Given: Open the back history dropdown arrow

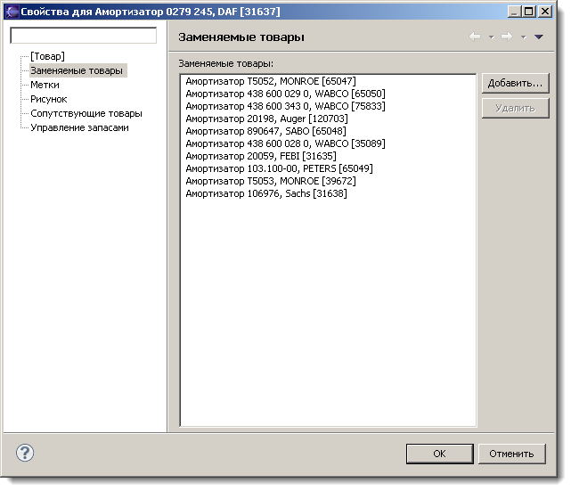Looking at the screenshot, I should point(491,37).
